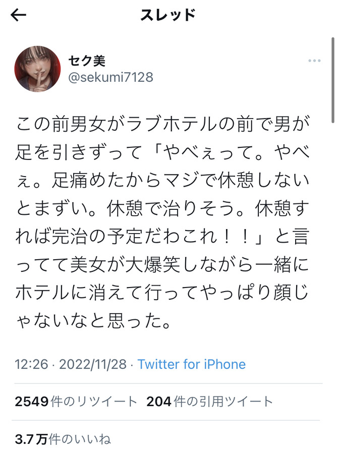Open the three-dot more options menu
Viewport: 337px width, 456px height.
[x=314, y=61]
